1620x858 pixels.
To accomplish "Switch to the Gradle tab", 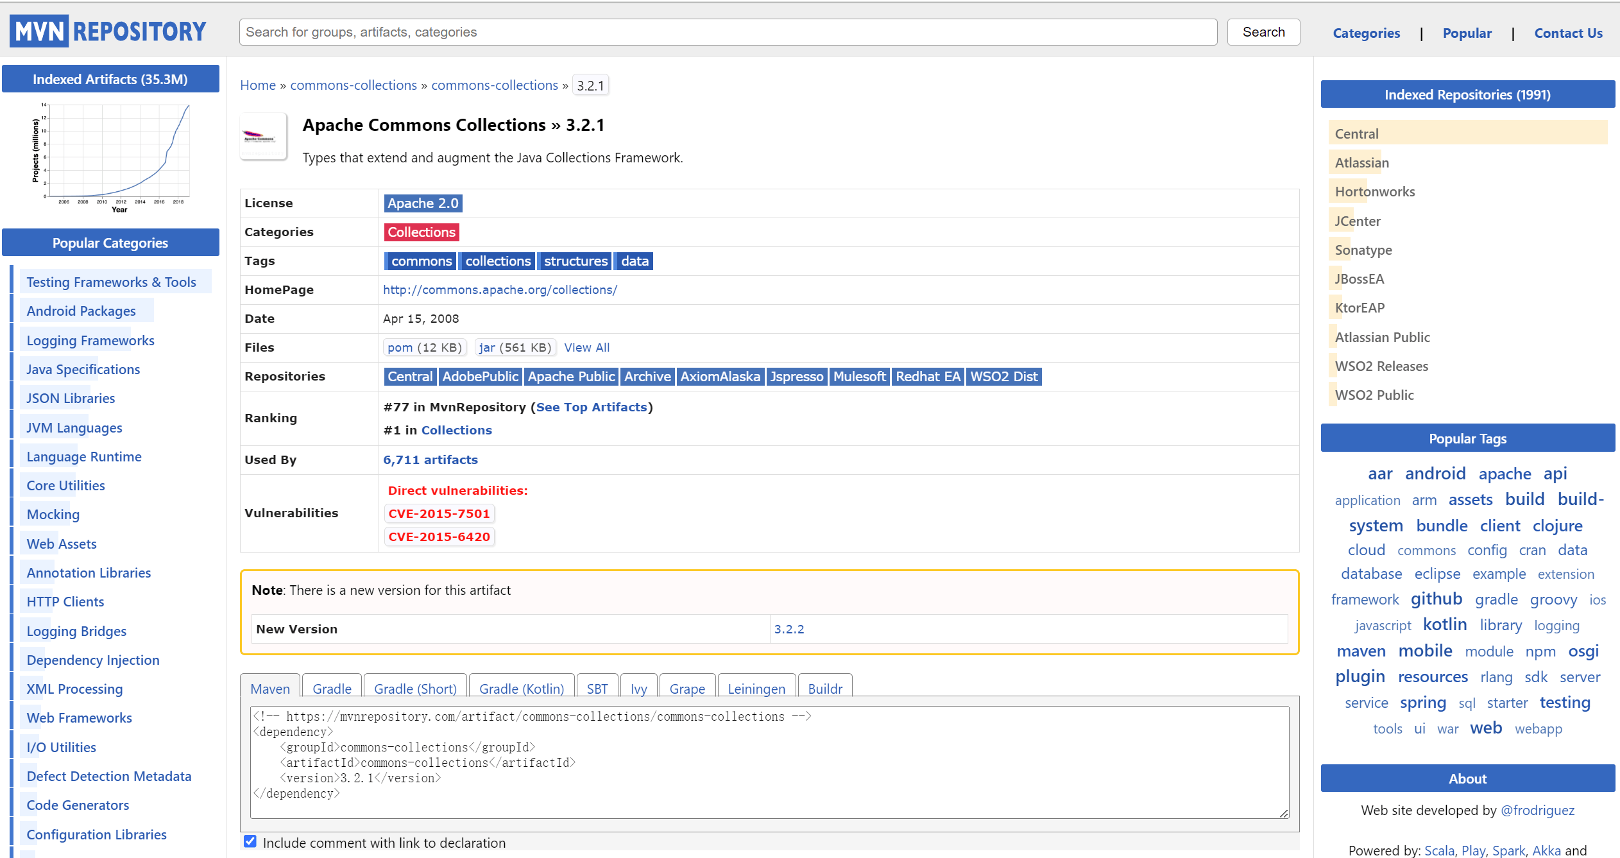I will click(332, 689).
